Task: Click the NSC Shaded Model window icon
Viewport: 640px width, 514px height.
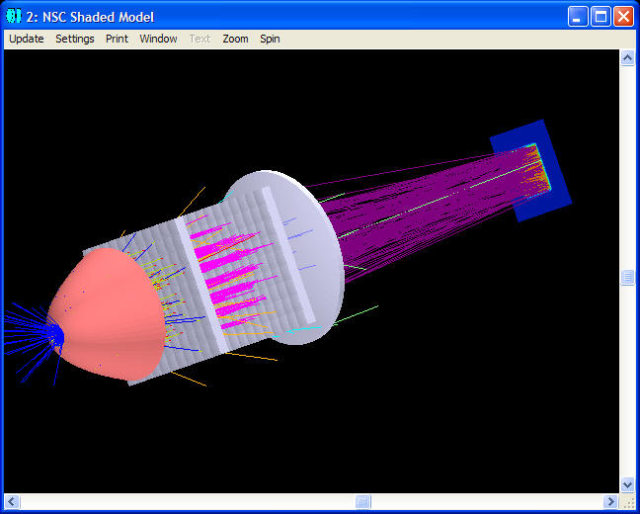Action: tap(14, 17)
